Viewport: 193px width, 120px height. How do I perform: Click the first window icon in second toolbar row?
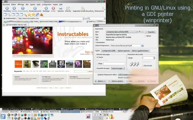5,15
